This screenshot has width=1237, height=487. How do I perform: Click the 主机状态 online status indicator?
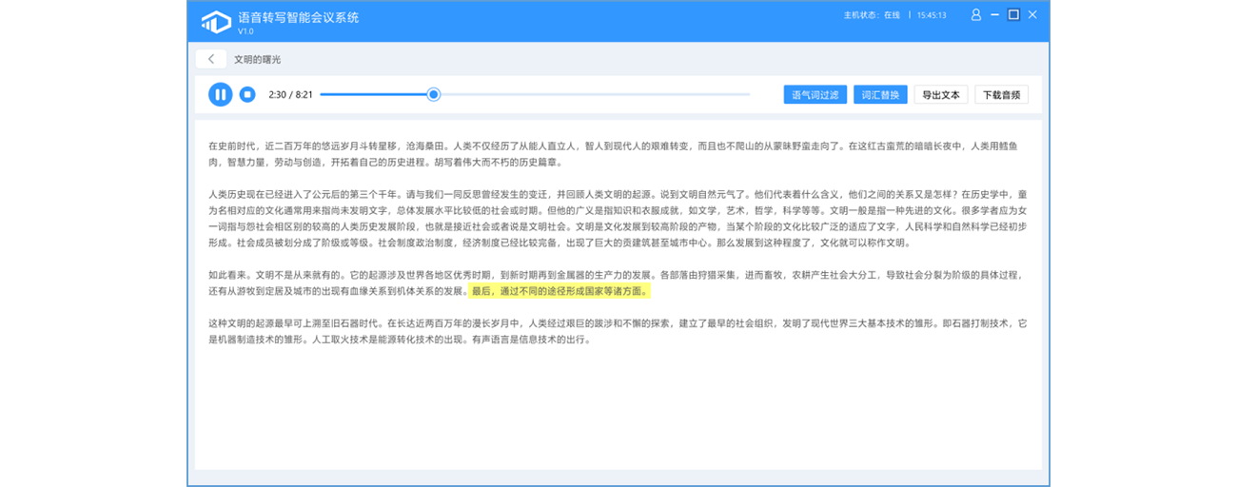[x=872, y=16]
